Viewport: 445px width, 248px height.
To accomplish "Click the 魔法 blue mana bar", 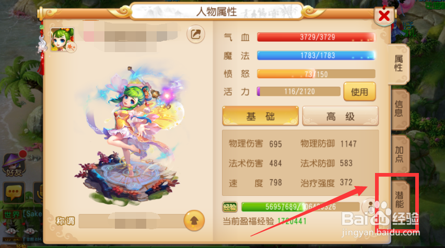I will click(x=316, y=55).
